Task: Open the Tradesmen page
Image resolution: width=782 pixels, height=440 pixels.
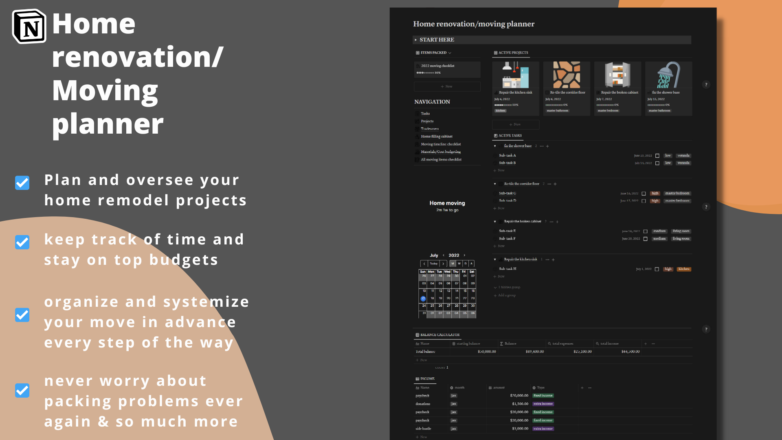Action: pos(429,129)
